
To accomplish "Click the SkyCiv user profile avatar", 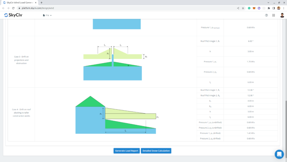I will tap(282, 15).
